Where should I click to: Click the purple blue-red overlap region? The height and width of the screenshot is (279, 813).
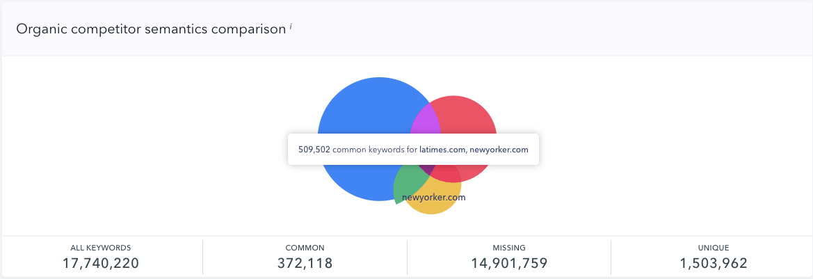click(426, 120)
